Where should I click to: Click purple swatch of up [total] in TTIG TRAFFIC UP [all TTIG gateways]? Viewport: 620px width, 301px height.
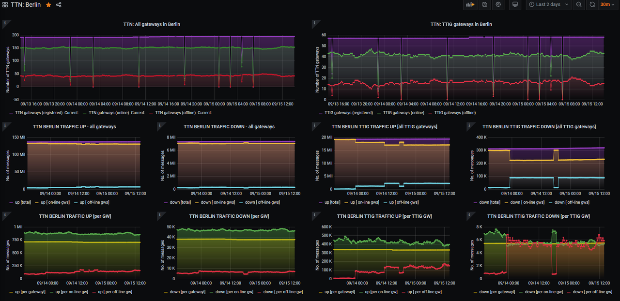tap(322, 202)
